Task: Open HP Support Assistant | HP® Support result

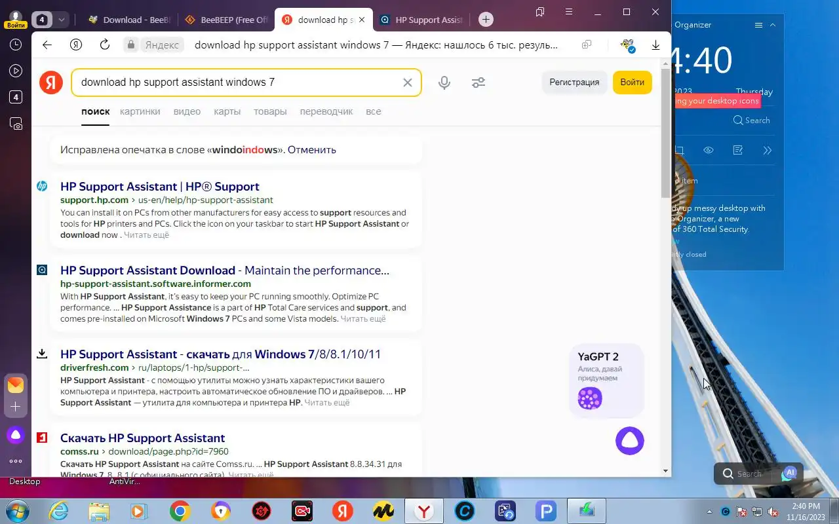Action: click(x=160, y=187)
